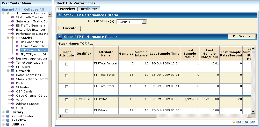Expand the Utilities tree node
This screenshot has width=260, height=127.
click(3, 124)
